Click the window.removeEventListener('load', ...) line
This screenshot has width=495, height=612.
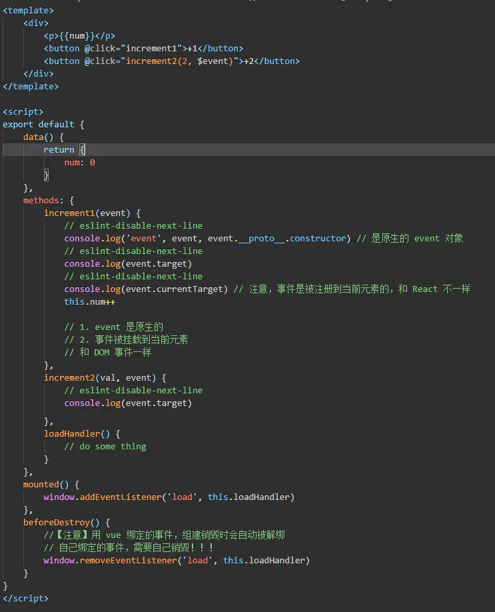(x=177, y=561)
